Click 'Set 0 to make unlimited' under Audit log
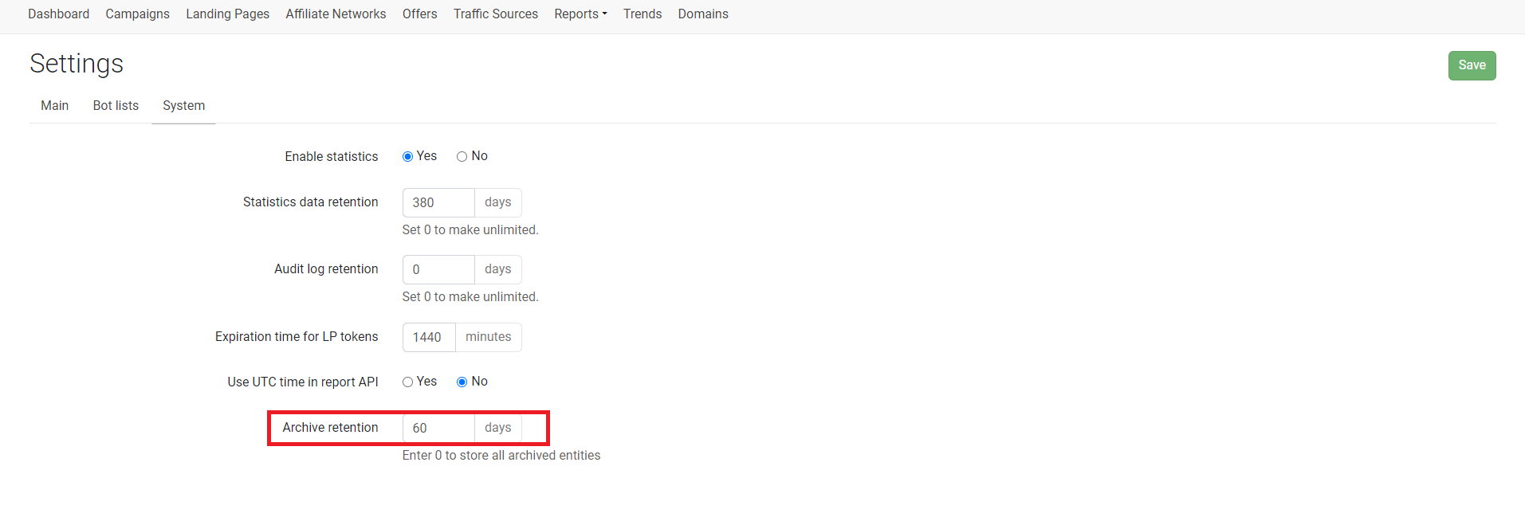Image resolution: width=1525 pixels, height=525 pixels. tap(470, 297)
